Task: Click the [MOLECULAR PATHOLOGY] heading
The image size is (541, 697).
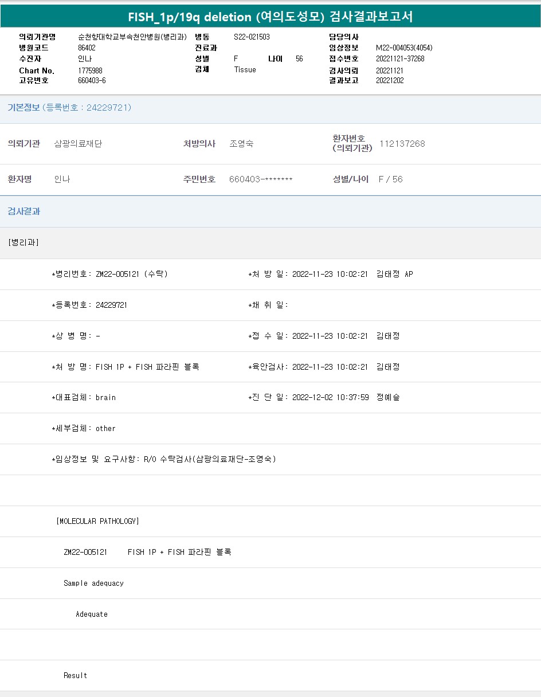Action: (97, 521)
